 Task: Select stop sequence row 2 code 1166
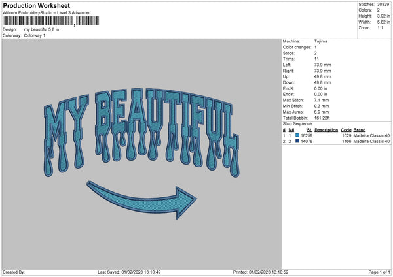click(x=346, y=141)
